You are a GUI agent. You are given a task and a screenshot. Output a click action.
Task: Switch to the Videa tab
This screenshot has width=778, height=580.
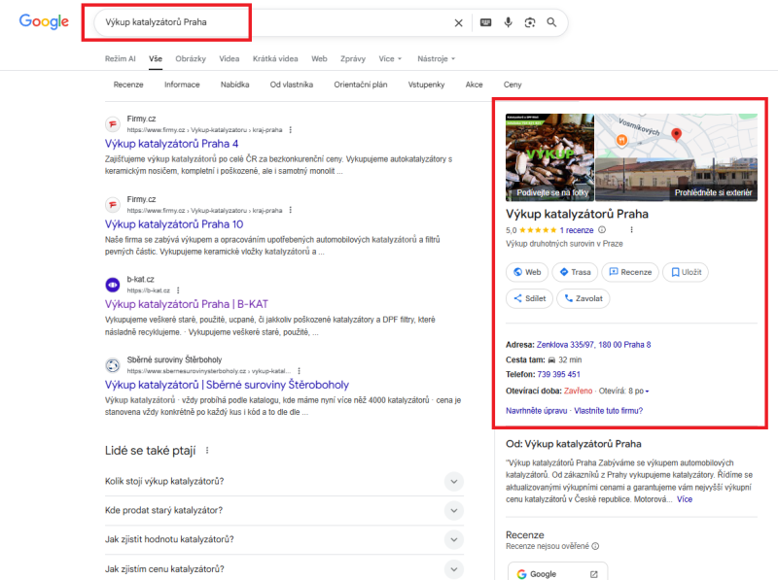pos(230,58)
